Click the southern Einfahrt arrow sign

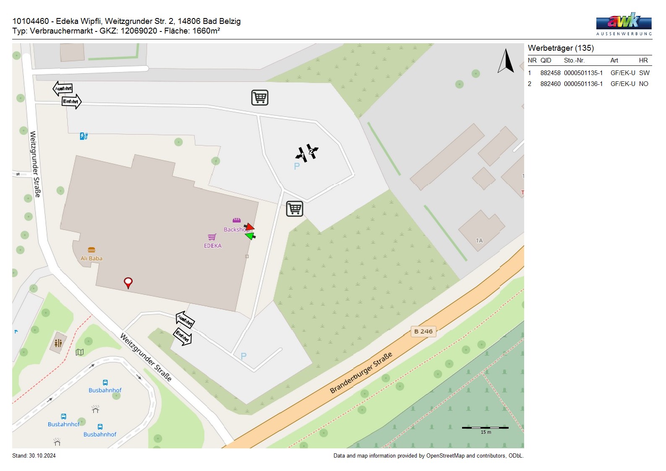(x=183, y=336)
